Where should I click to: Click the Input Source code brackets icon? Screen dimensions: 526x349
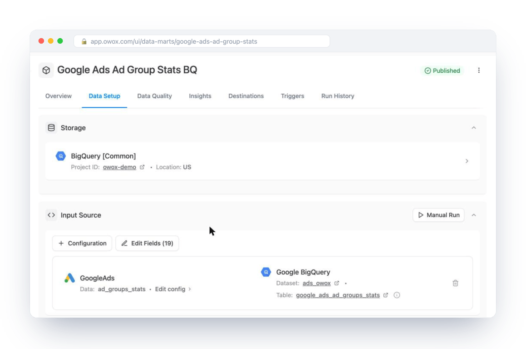point(51,215)
